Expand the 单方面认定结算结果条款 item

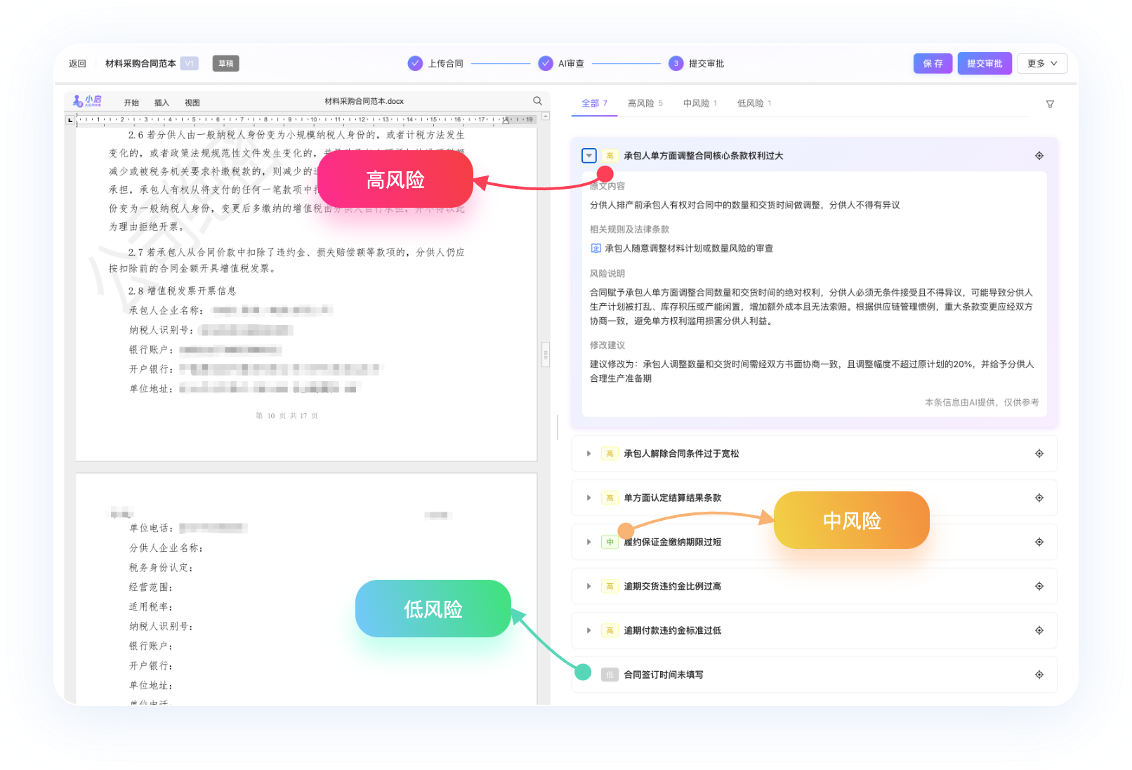coord(589,498)
